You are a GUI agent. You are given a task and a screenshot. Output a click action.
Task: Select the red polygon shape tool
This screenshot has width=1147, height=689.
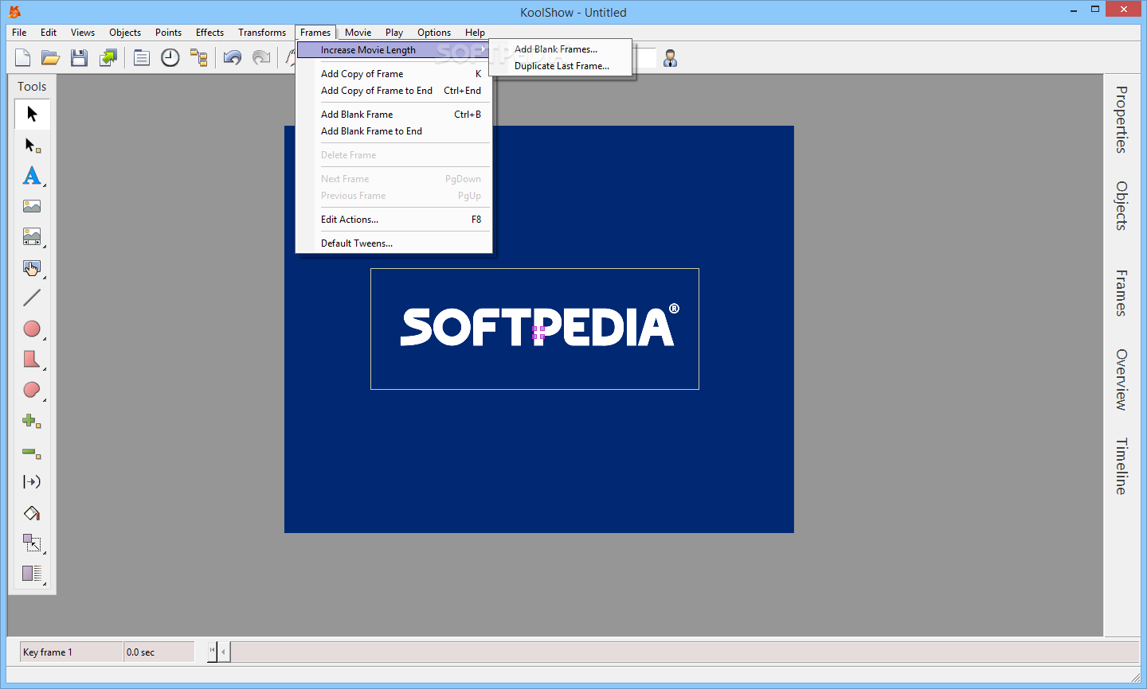[x=32, y=359]
